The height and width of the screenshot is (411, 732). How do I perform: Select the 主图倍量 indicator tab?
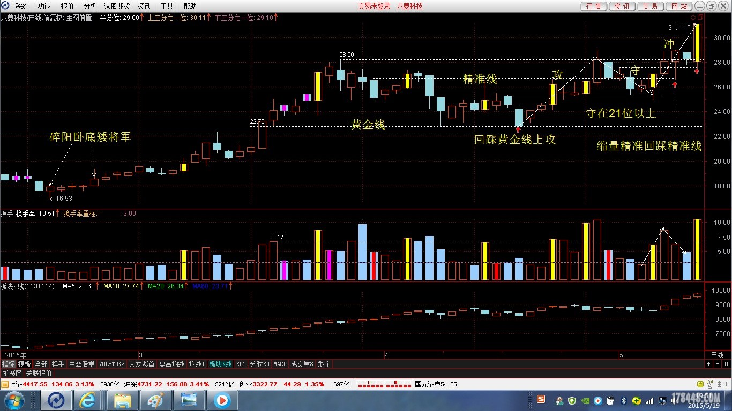[81, 364]
